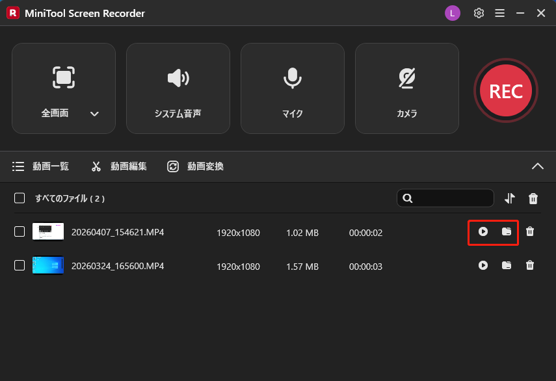This screenshot has height=381, width=556.
Task: Tick the checkbox for 20260324_165600.MP4
Action: click(x=19, y=265)
